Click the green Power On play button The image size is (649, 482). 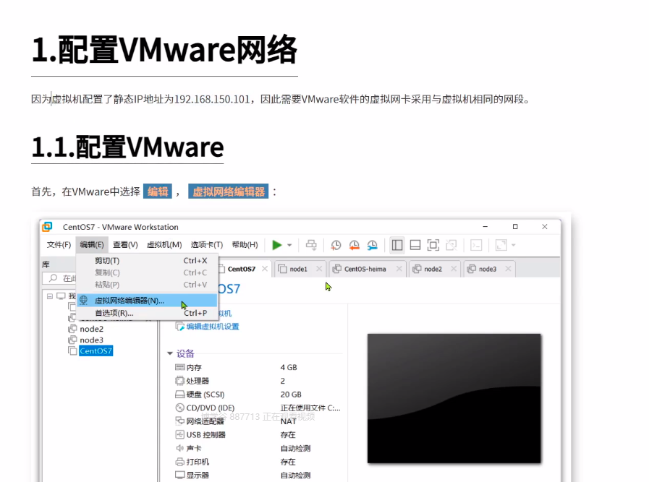pos(277,245)
